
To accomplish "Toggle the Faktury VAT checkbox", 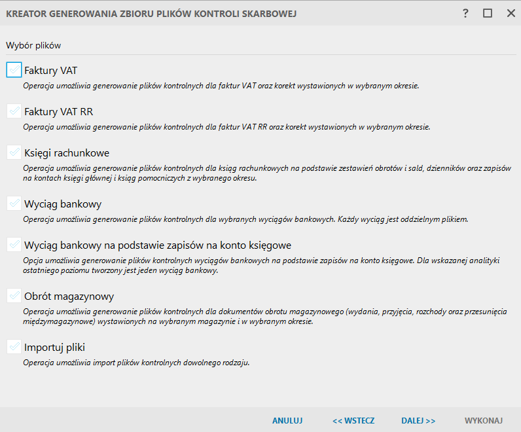I will [14, 69].
